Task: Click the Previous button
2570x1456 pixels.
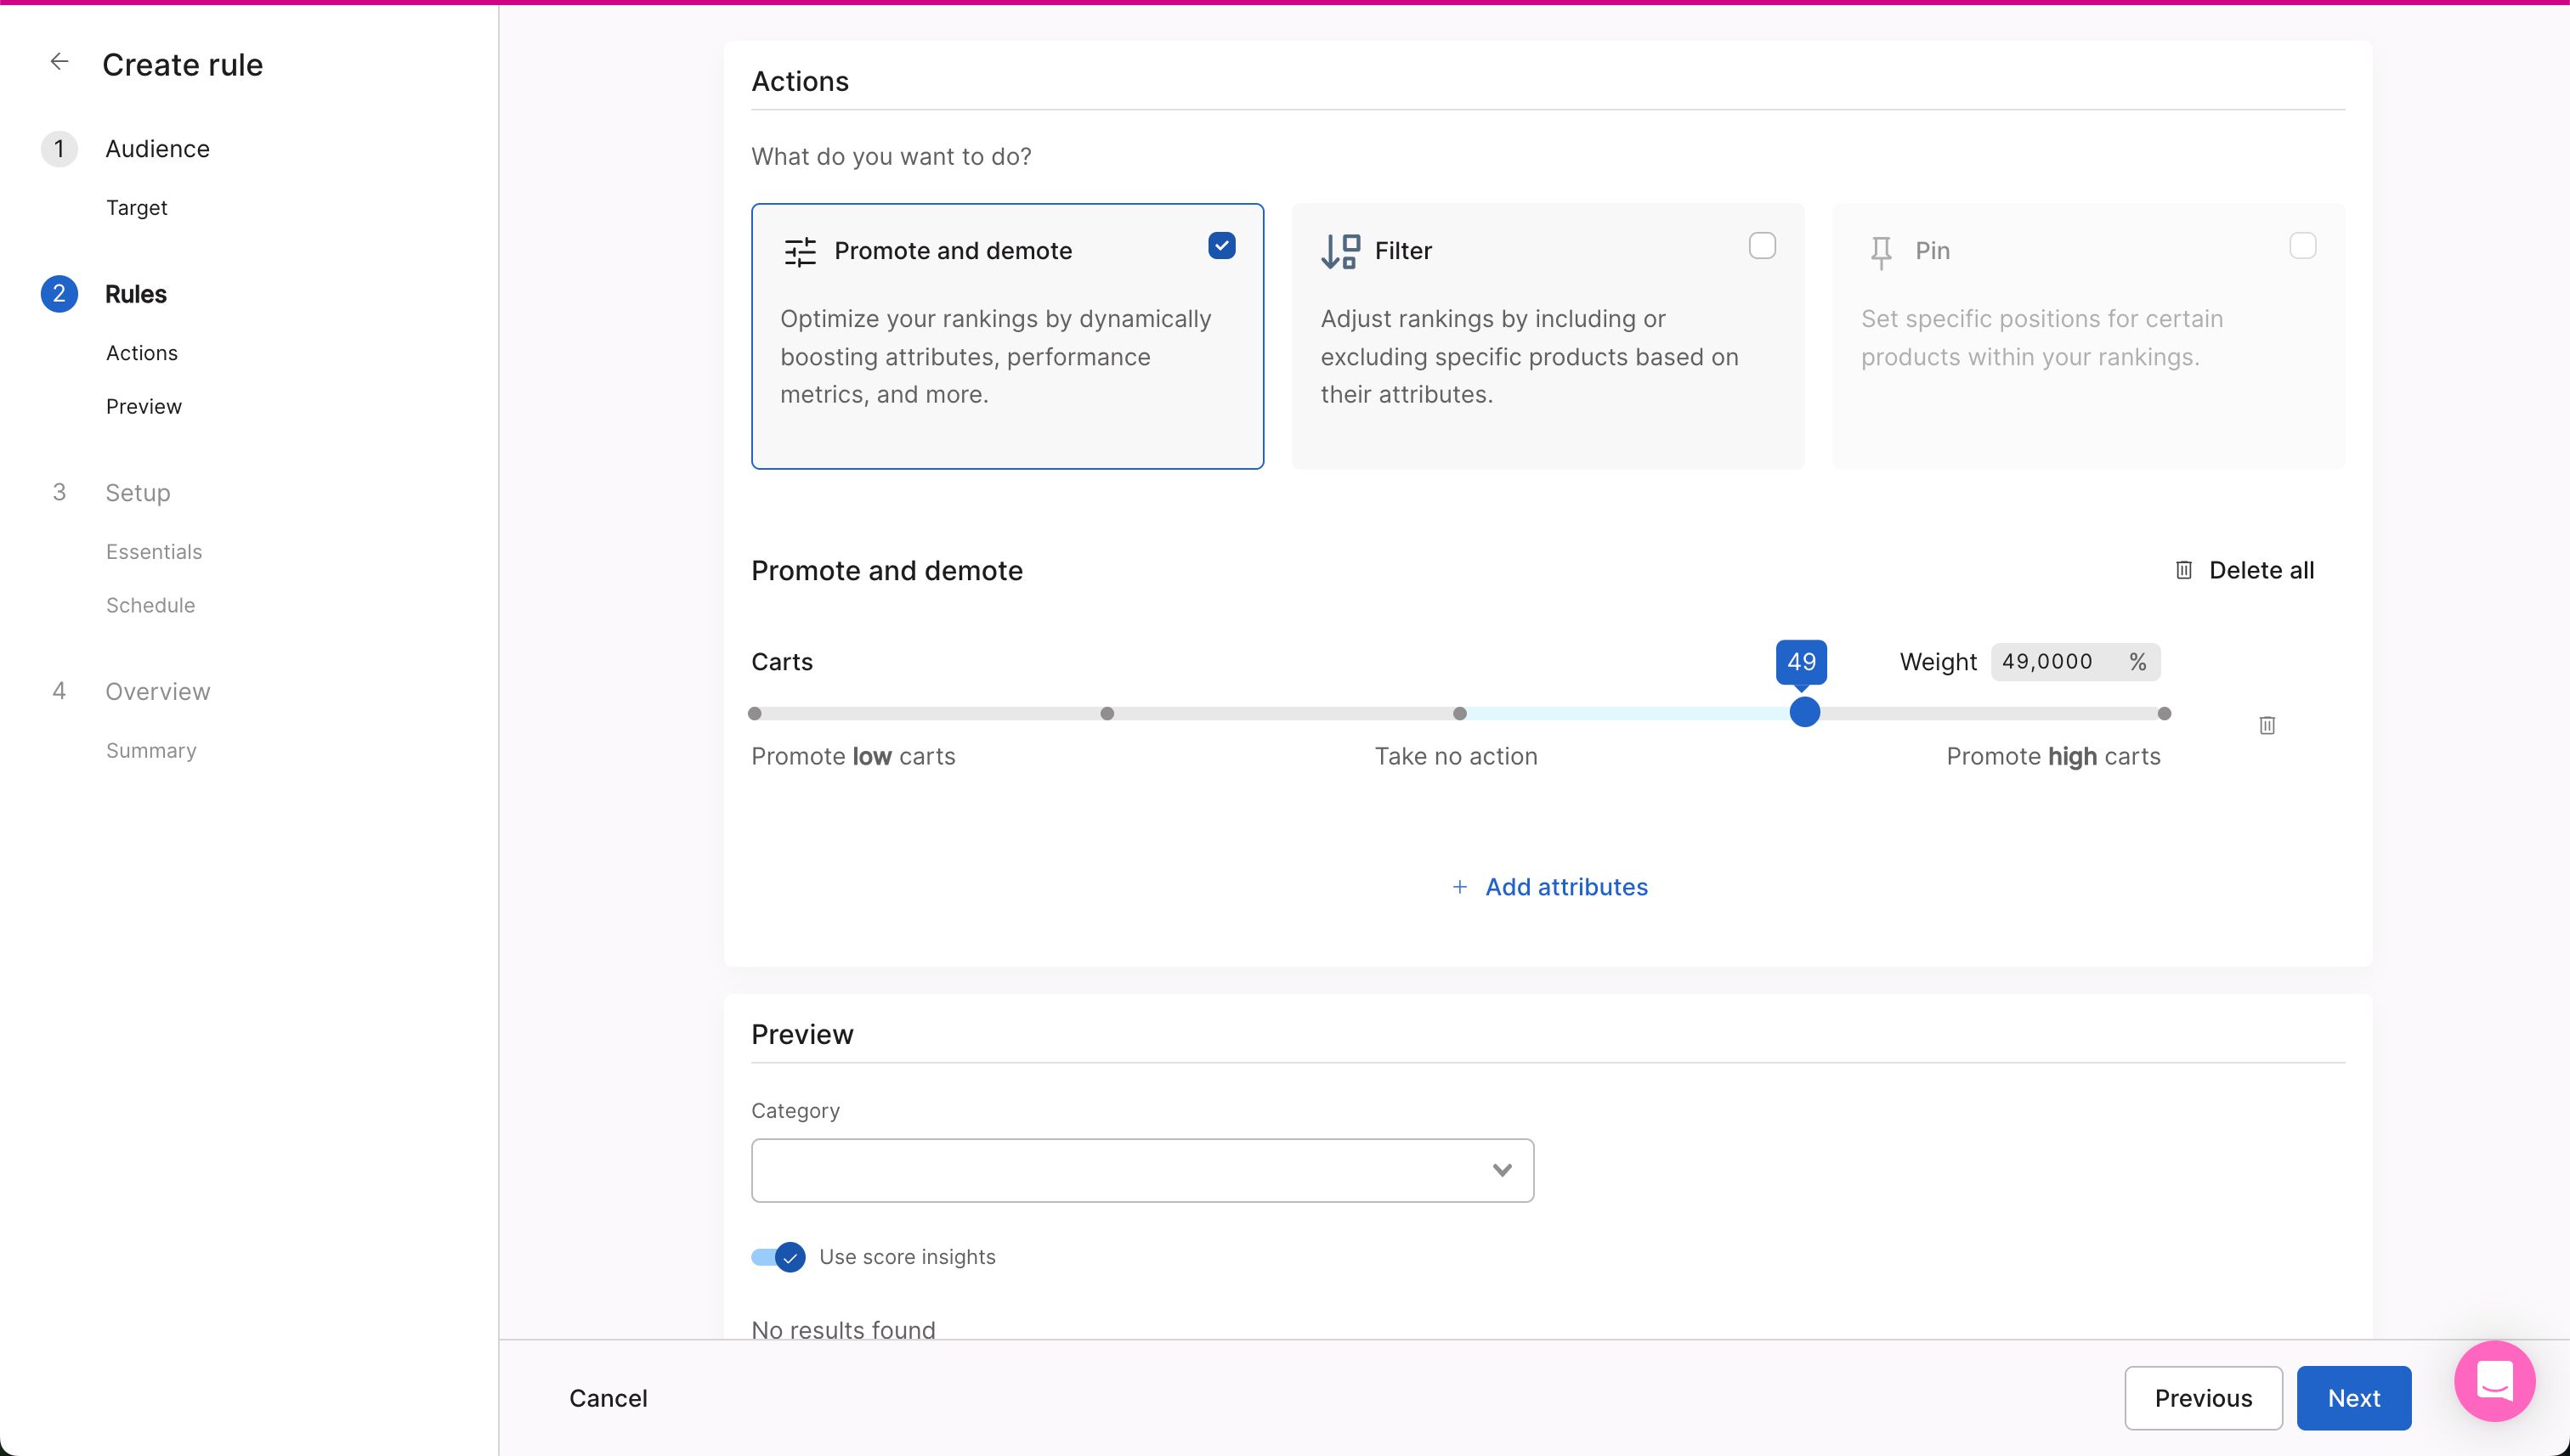Action: tap(2203, 1398)
